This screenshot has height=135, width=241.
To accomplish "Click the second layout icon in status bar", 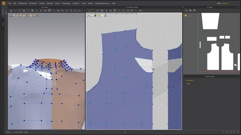I will point(227,132).
